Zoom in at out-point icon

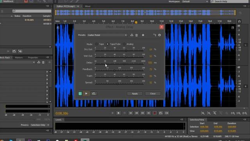[x=239, y=113]
